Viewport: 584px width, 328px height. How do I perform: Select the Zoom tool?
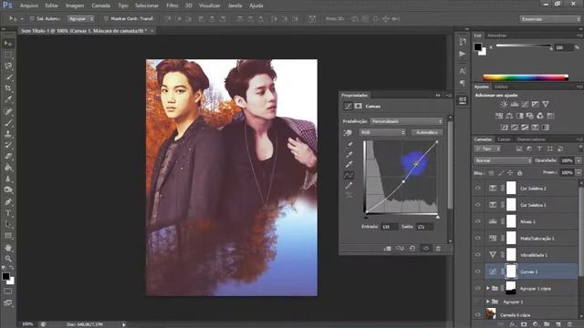(8, 259)
